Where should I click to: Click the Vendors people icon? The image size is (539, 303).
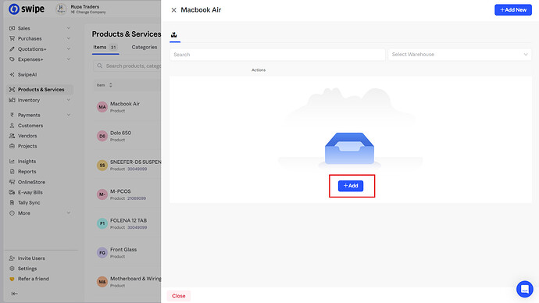pyautogui.click(x=12, y=136)
